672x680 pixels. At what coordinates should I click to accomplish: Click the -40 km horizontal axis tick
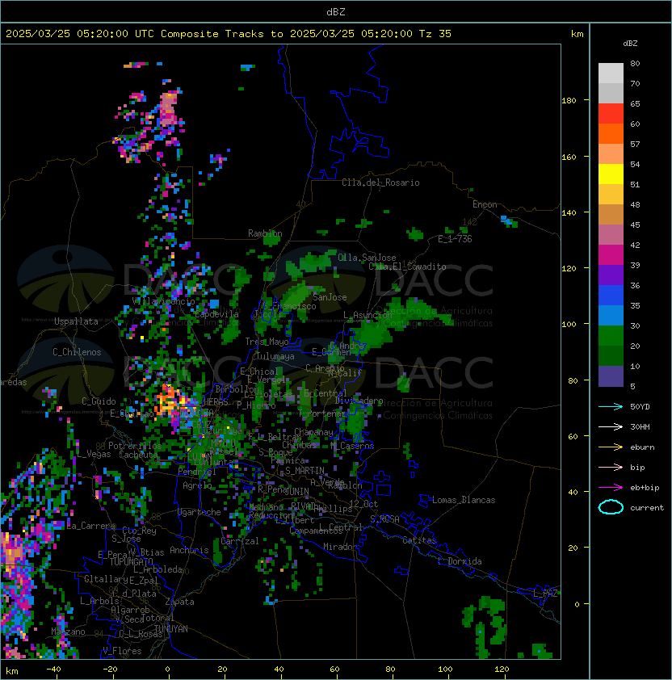point(53,670)
